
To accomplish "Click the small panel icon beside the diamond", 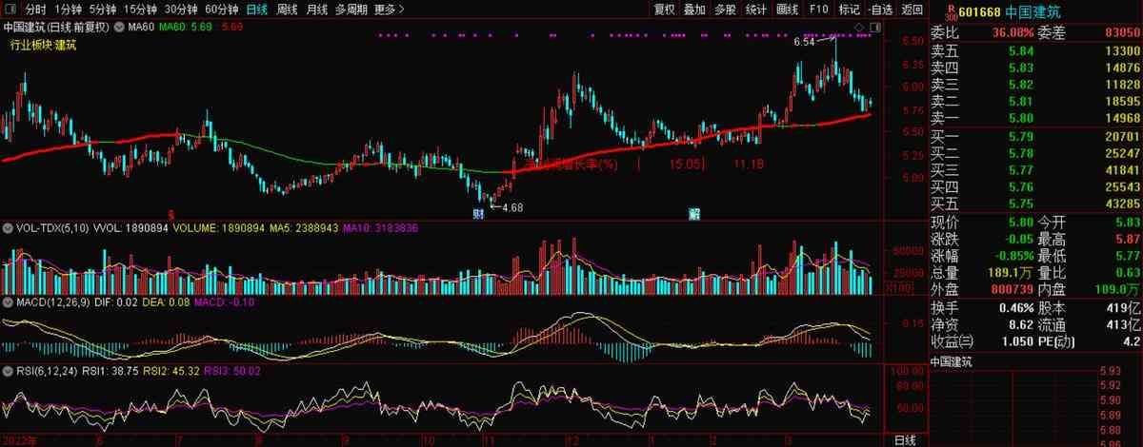I will coord(872,27).
